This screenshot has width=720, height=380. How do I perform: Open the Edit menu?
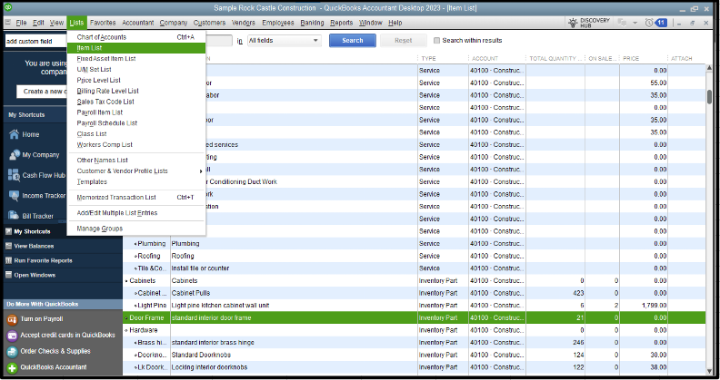pyautogui.click(x=38, y=23)
